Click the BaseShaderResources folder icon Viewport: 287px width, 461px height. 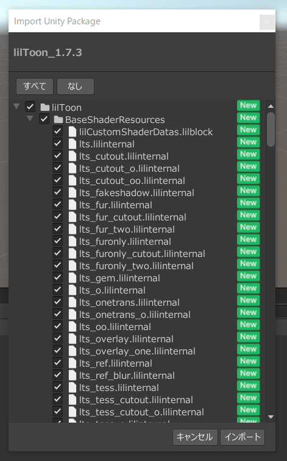[58, 119]
